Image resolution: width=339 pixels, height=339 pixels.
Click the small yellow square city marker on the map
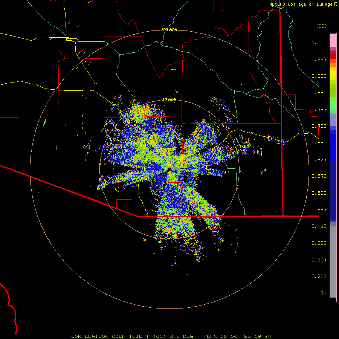(x=68, y=39)
